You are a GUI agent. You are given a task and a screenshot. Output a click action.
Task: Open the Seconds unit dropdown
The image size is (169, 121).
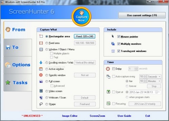pos(154,77)
